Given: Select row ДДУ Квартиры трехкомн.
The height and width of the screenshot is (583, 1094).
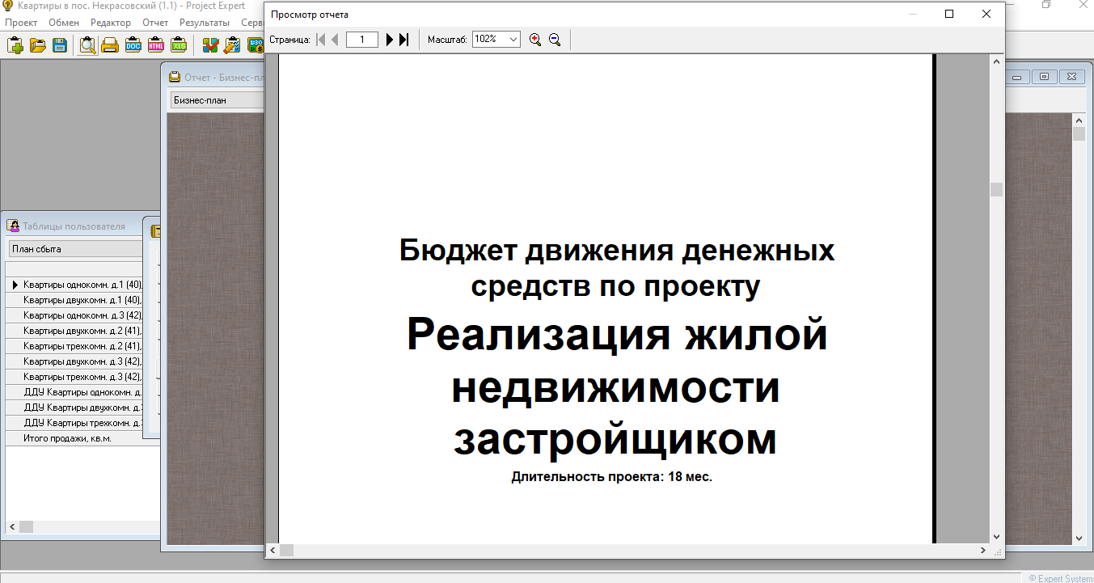Looking at the screenshot, I should tap(82, 423).
